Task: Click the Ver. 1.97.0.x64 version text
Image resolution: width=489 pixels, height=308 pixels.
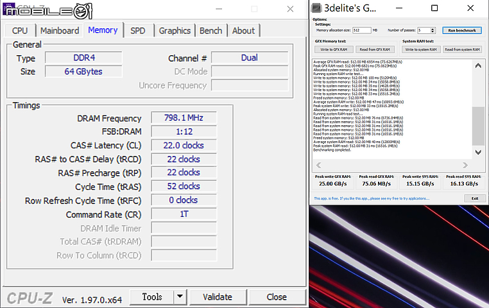Action: tap(92, 300)
